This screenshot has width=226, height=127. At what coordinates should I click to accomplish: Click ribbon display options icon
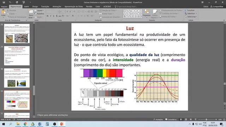click(x=202, y=2)
